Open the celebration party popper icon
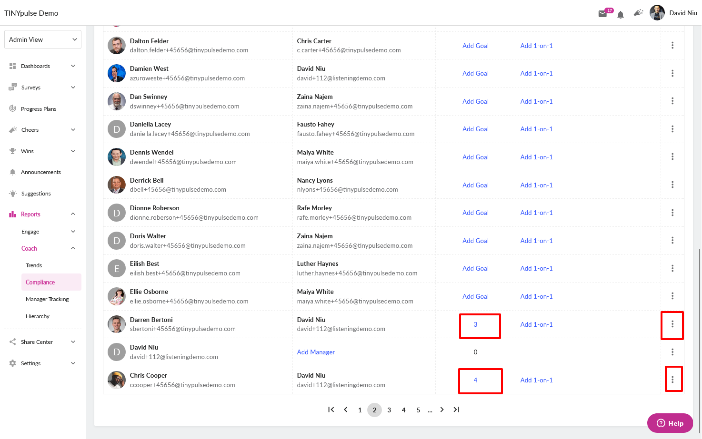The image size is (702, 439). [638, 13]
